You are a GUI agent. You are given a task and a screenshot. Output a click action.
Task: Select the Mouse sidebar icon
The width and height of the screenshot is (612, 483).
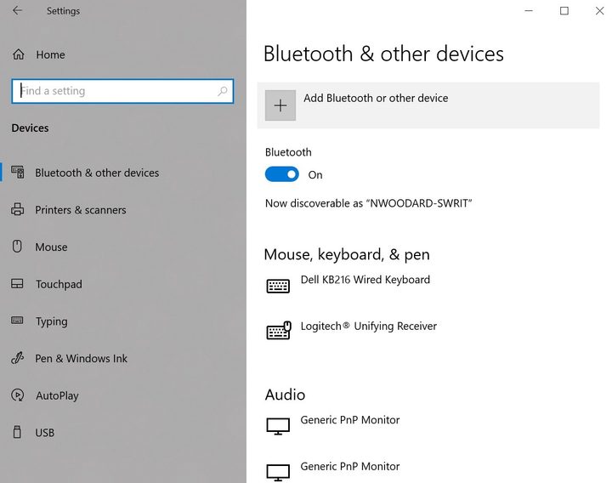click(17, 247)
